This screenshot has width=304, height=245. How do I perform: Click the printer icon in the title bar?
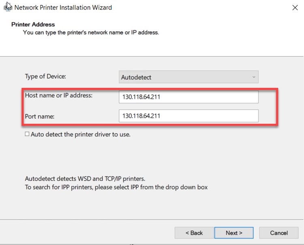coord(7,7)
